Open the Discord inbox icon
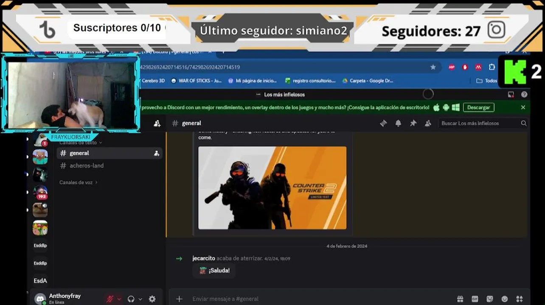Viewport: 545px width, 305px height. click(511, 94)
